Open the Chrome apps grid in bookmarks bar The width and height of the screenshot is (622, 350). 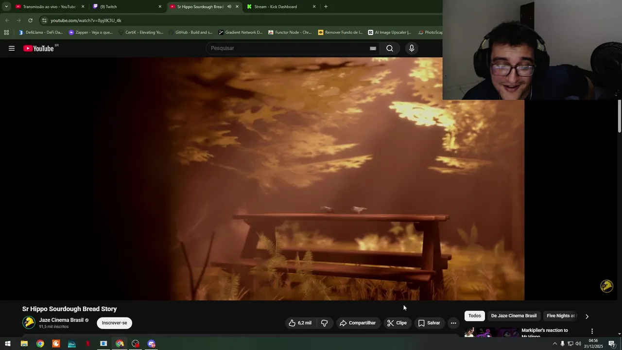coord(6,33)
